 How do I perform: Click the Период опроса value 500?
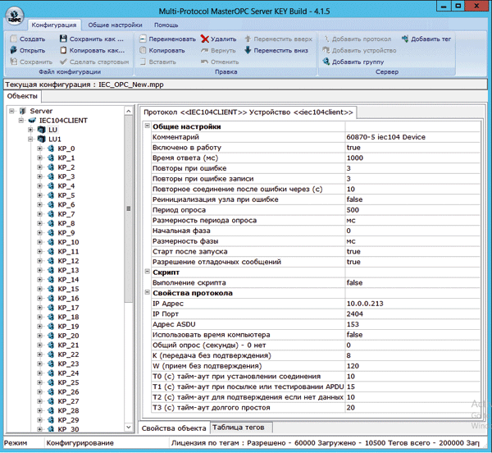(412, 210)
